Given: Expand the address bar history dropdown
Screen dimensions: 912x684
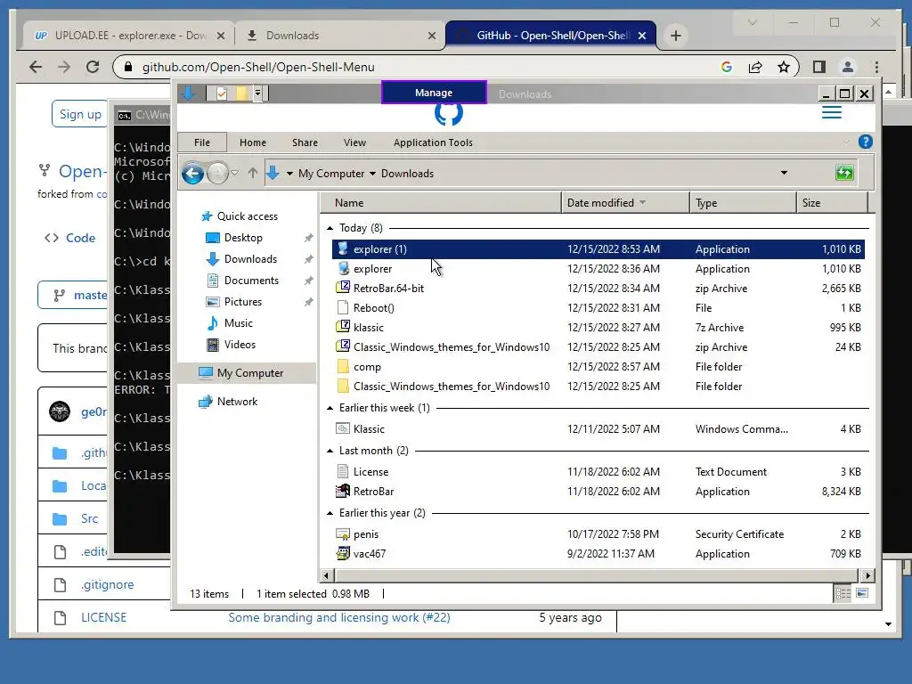Looking at the screenshot, I should [784, 174].
